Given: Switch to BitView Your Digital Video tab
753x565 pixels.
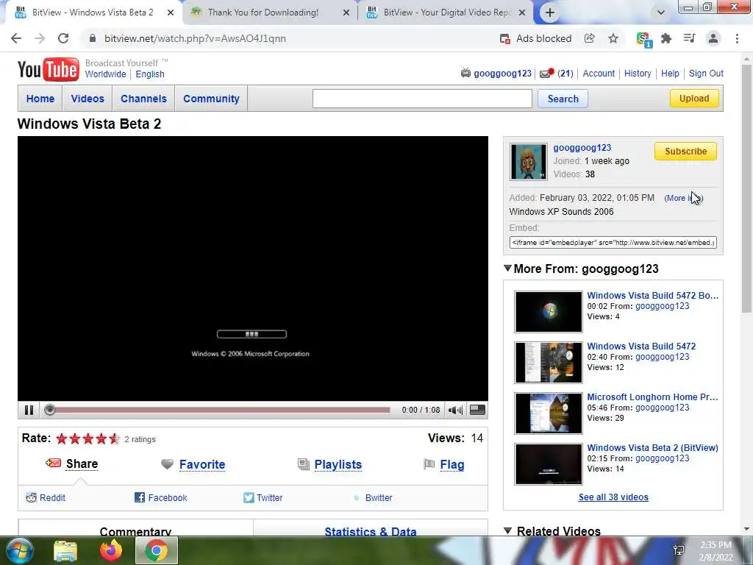Looking at the screenshot, I should (x=446, y=13).
